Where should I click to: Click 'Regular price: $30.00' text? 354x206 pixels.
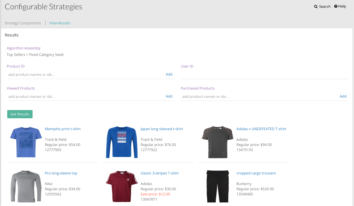[x=158, y=189]
